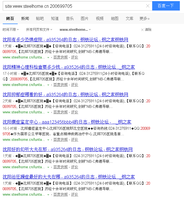This screenshot has height=199, width=184.
Task: Select the 网页 tab
Action: [10, 19]
